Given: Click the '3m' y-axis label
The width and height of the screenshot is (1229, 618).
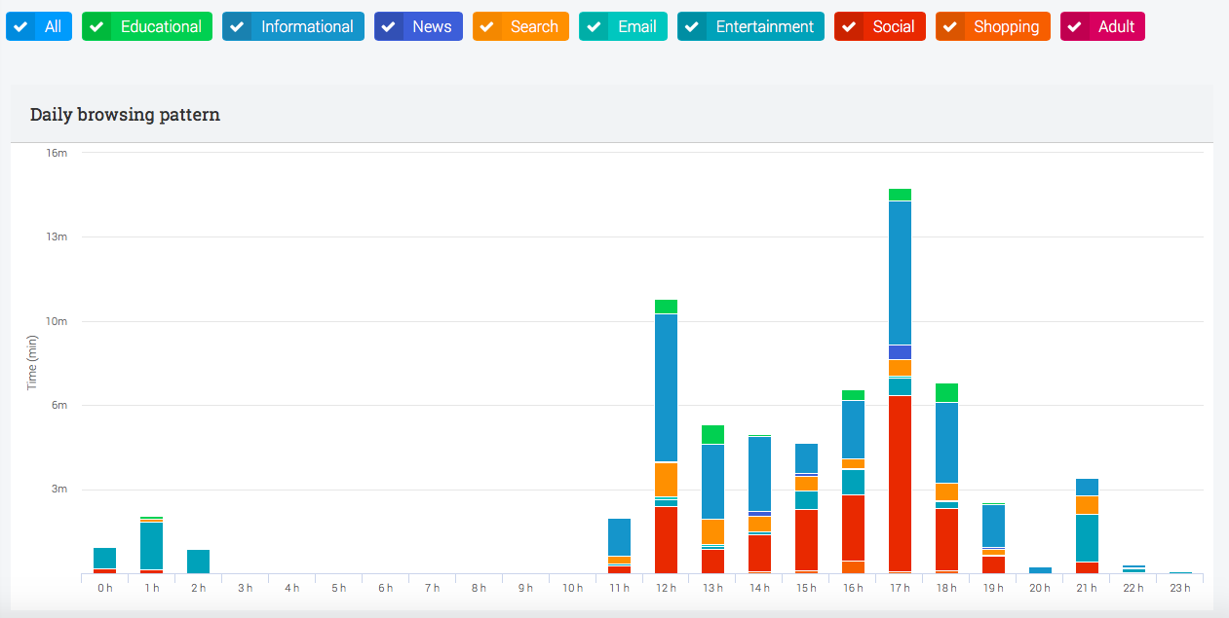Looking at the screenshot, I should pos(59,489).
